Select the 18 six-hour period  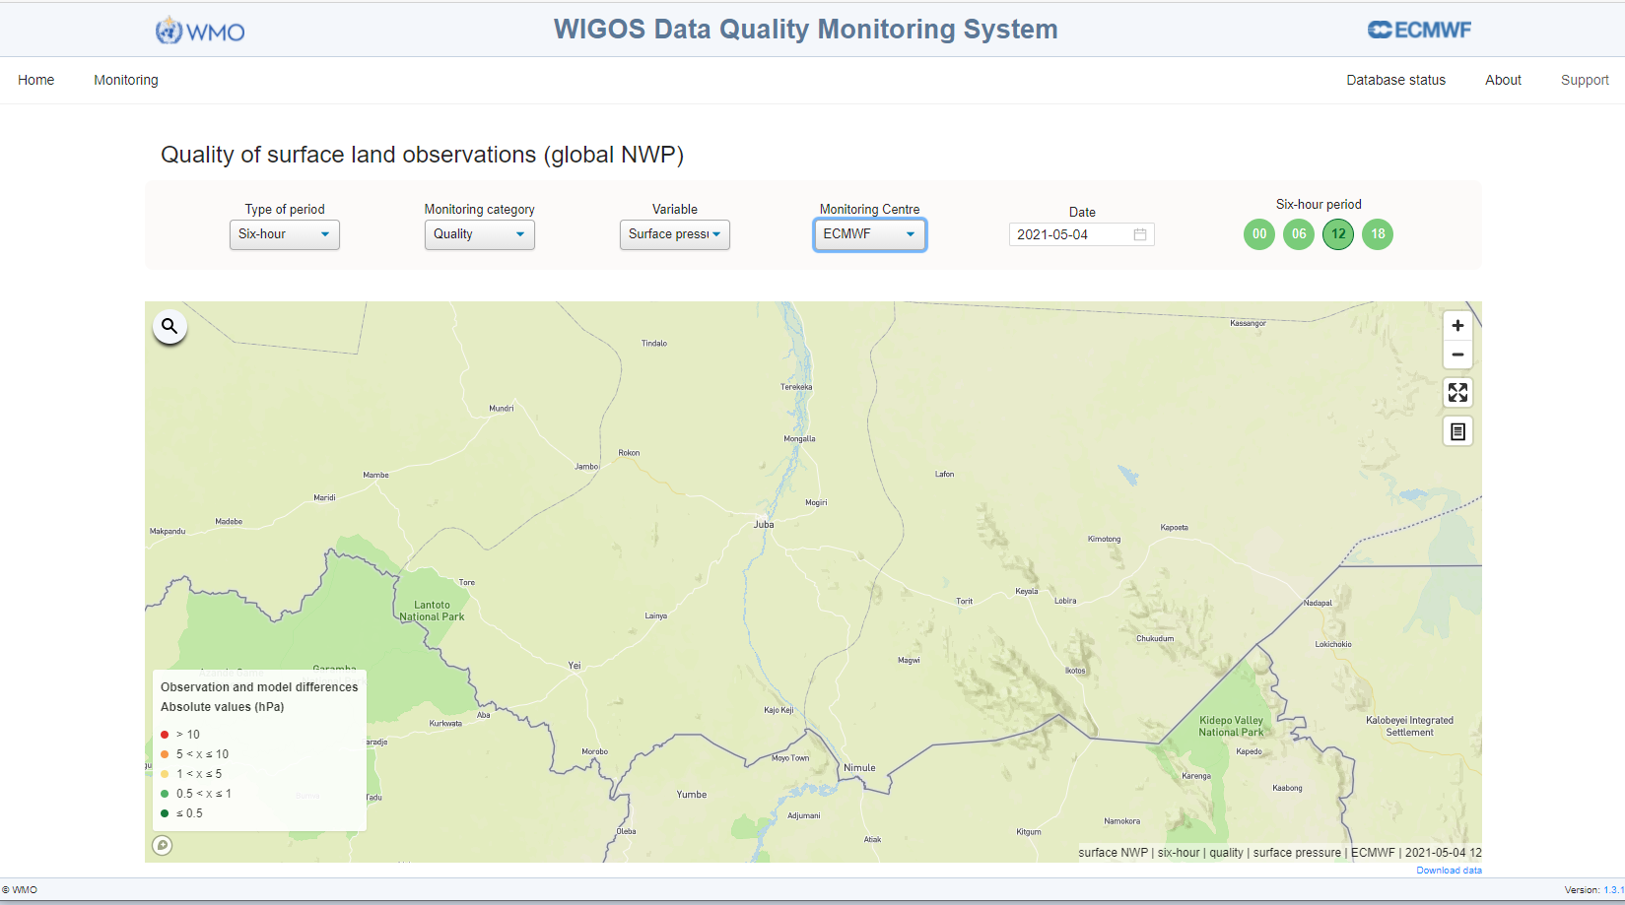pos(1378,234)
